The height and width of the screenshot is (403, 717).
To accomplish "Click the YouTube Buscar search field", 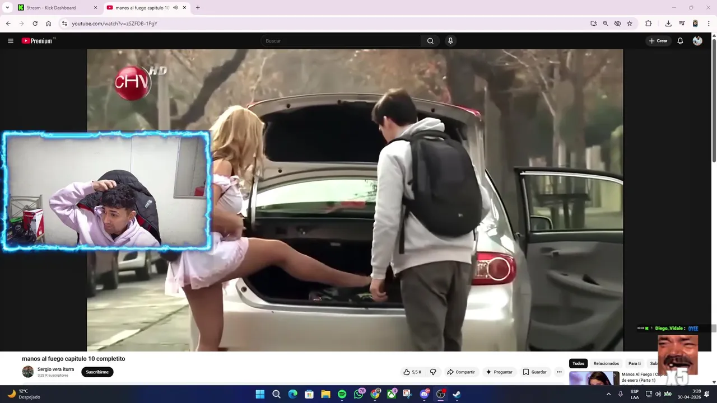I will click(x=341, y=41).
